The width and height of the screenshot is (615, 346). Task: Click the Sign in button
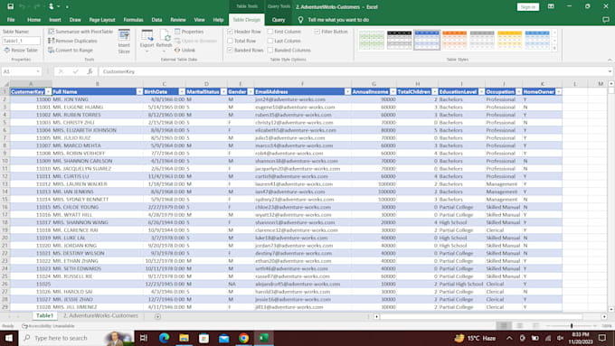point(528,6)
